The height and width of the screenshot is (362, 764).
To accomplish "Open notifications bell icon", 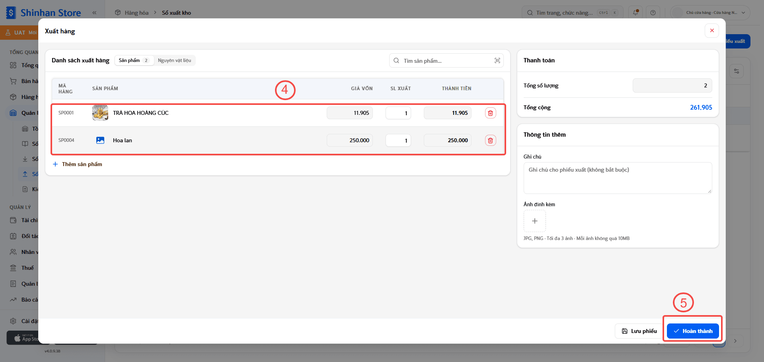I will 635,13.
